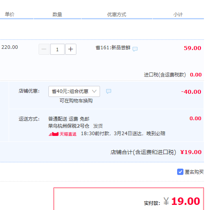Click the comment icon next to 店铺优惠 dropdown

(x=109, y=91)
